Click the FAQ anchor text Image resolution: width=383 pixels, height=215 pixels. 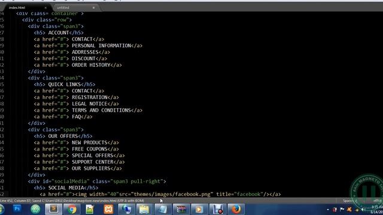[76, 117]
